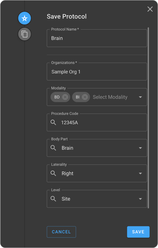Expand the Laterality dropdown arrow
Screen dimensions: 158x248
click(140, 173)
